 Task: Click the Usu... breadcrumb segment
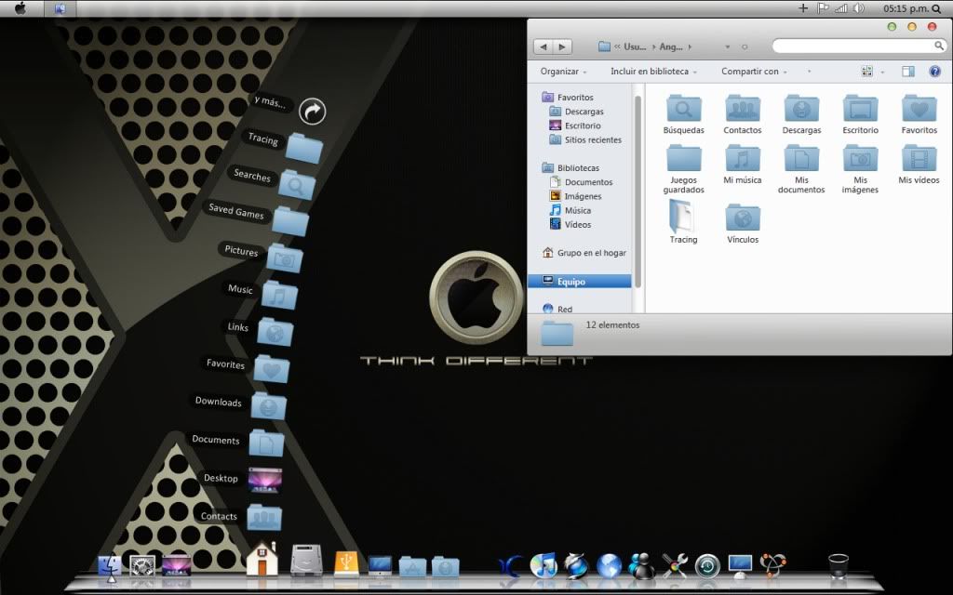[635, 46]
